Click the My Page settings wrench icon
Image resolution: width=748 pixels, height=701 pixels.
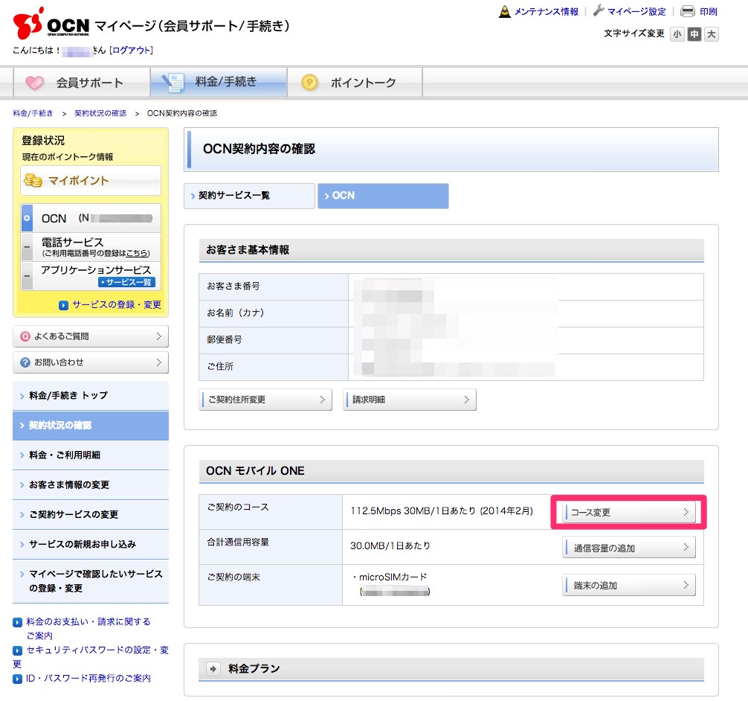point(599,10)
